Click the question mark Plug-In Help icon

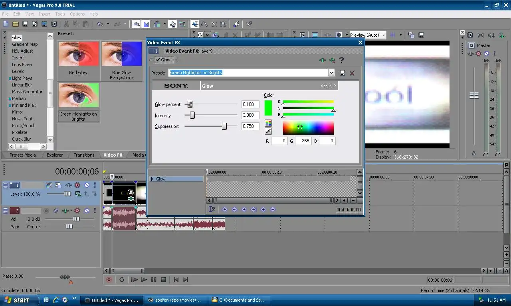pos(341,60)
